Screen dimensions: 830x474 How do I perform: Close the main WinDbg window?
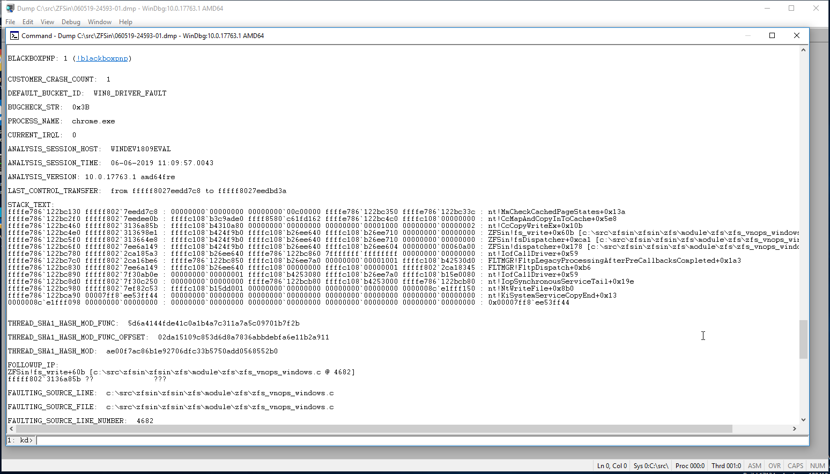[816, 8]
